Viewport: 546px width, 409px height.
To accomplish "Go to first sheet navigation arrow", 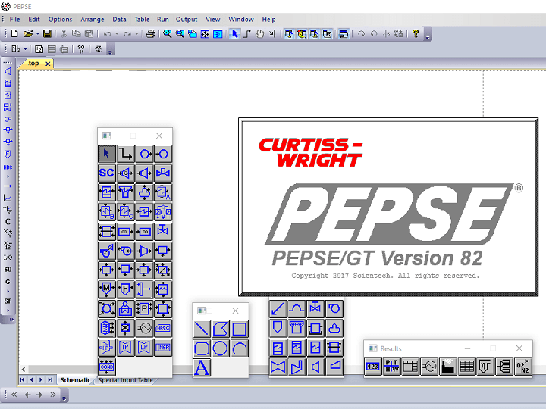I will click(23, 379).
